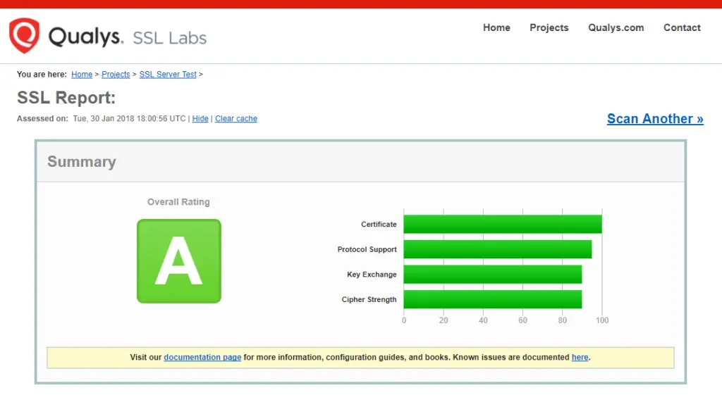Open the SSL Server Test breadcrumb
This screenshot has height=395, width=722.
click(168, 75)
